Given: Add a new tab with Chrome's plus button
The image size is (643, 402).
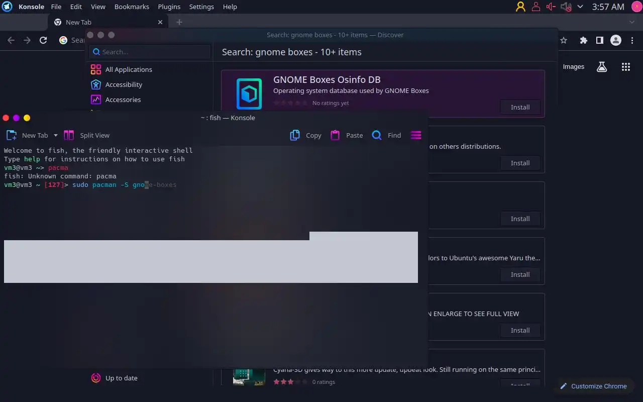Looking at the screenshot, I should point(179,22).
